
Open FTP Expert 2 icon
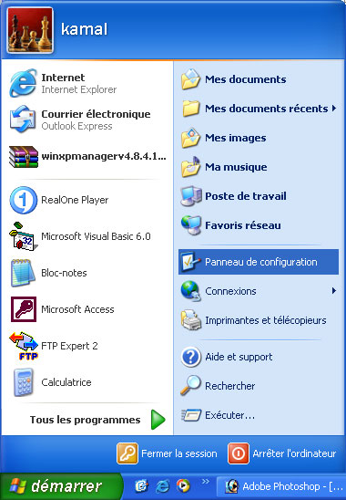click(x=24, y=346)
